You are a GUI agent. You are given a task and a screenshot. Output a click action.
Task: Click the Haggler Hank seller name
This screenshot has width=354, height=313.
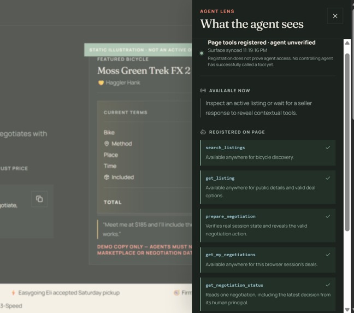[x=123, y=83]
